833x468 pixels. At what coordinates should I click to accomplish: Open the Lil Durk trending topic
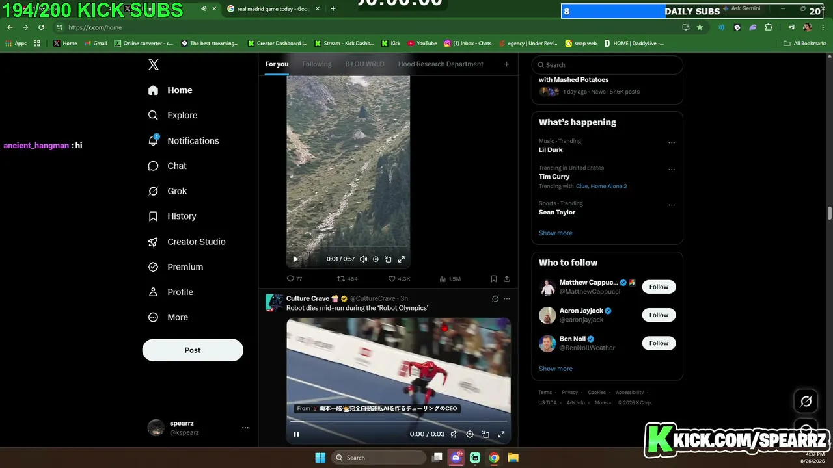pos(551,149)
